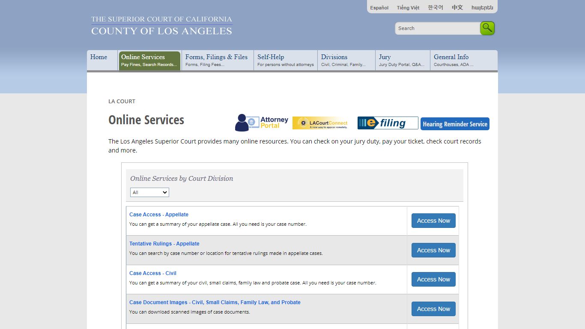Click 'You can download scanned images' text
The height and width of the screenshot is (329, 585).
[x=190, y=312]
